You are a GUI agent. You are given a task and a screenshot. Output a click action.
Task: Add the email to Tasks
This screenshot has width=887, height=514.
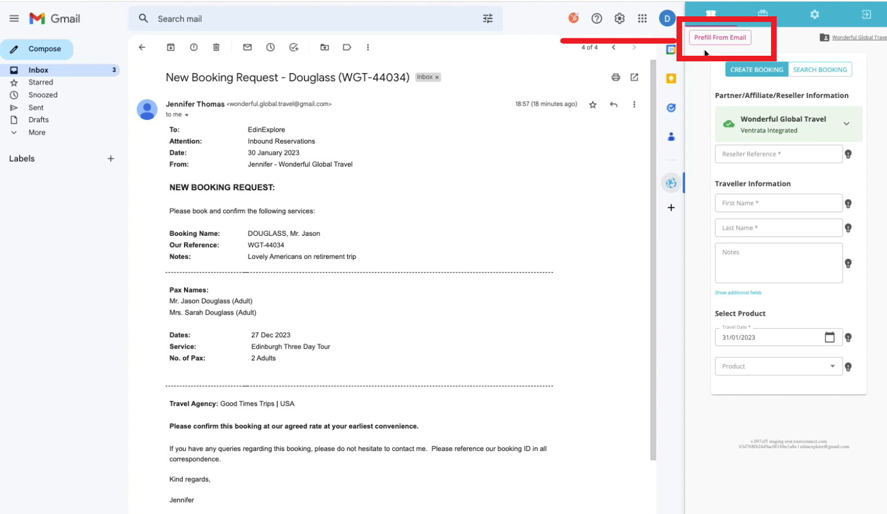tap(293, 47)
